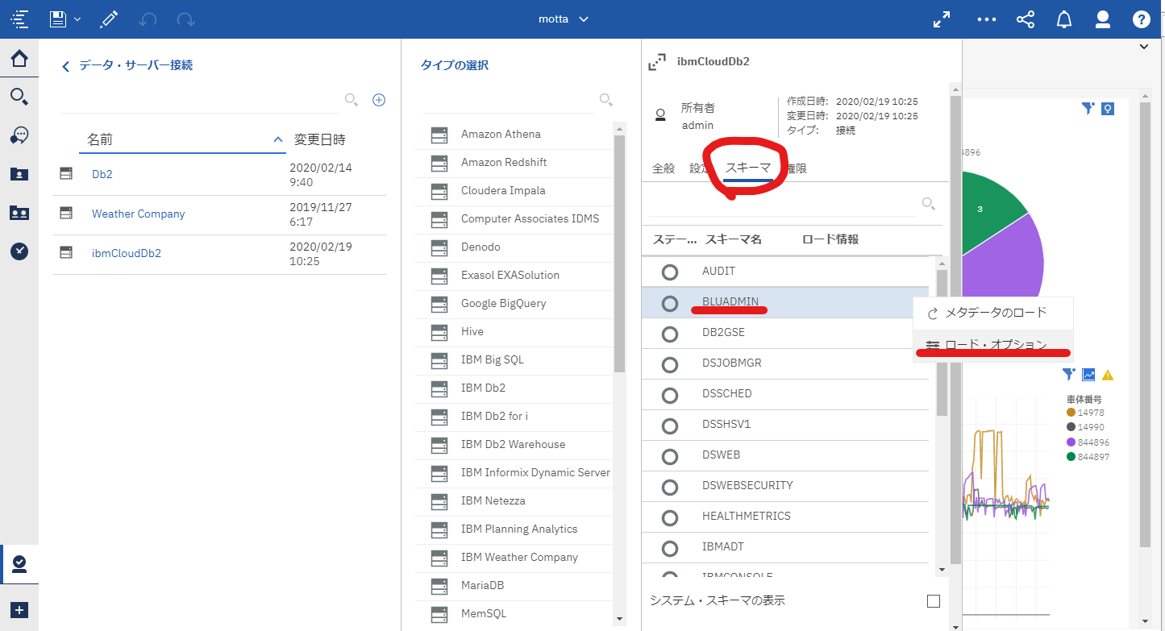Screen dimensions: 1165x631
Task: Select the DSJOBMGR schema status circle
Action: pyautogui.click(x=669, y=364)
